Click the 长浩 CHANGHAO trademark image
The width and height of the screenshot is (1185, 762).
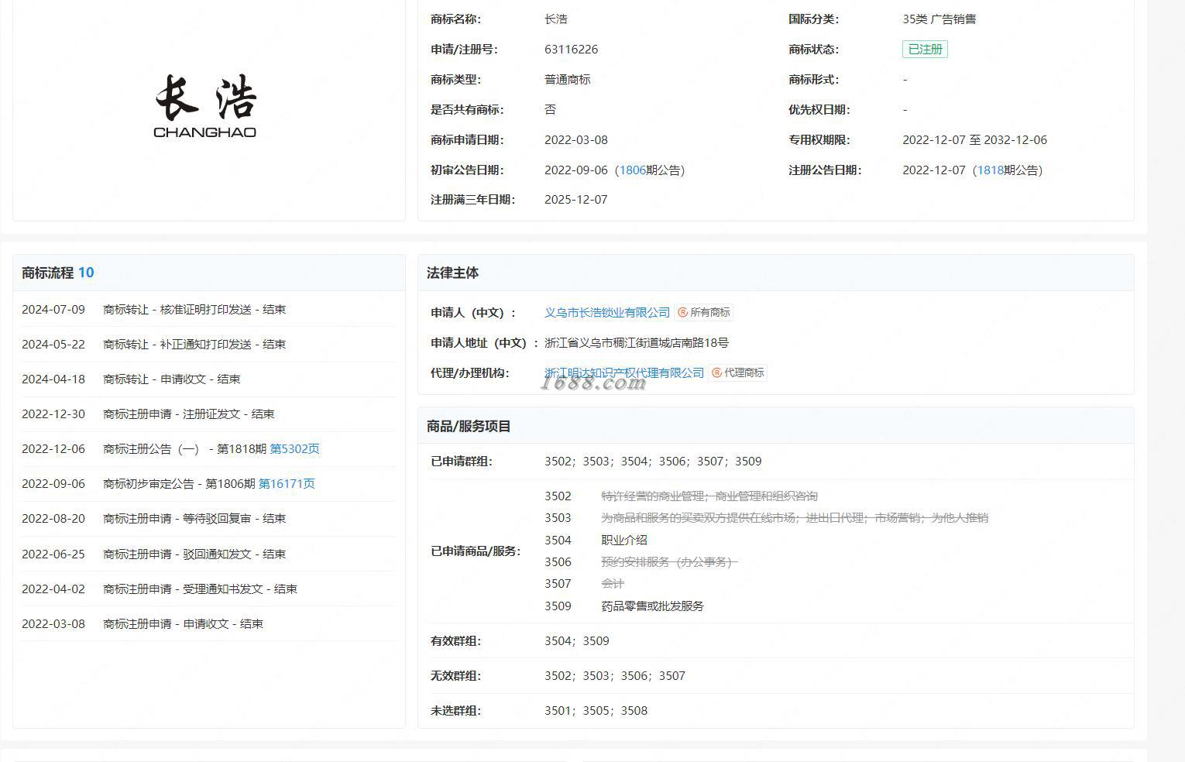(205, 106)
